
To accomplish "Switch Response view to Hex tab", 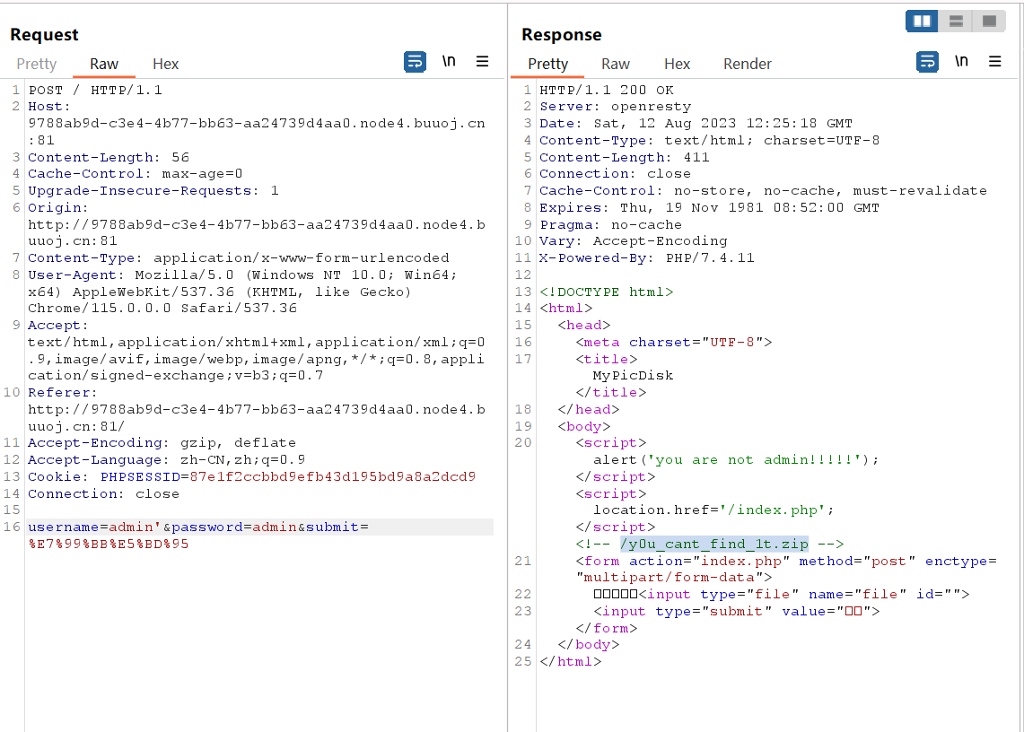I will pyautogui.click(x=677, y=64).
